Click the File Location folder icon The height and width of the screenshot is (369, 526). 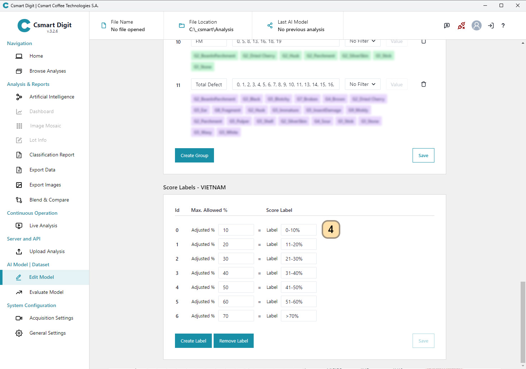tap(181, 25)
